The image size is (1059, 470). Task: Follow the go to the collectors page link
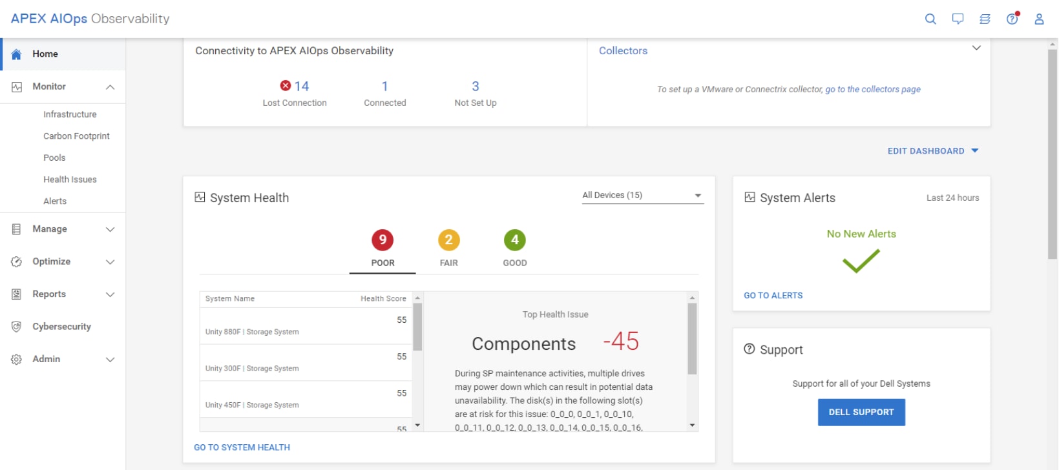[873, 90]
